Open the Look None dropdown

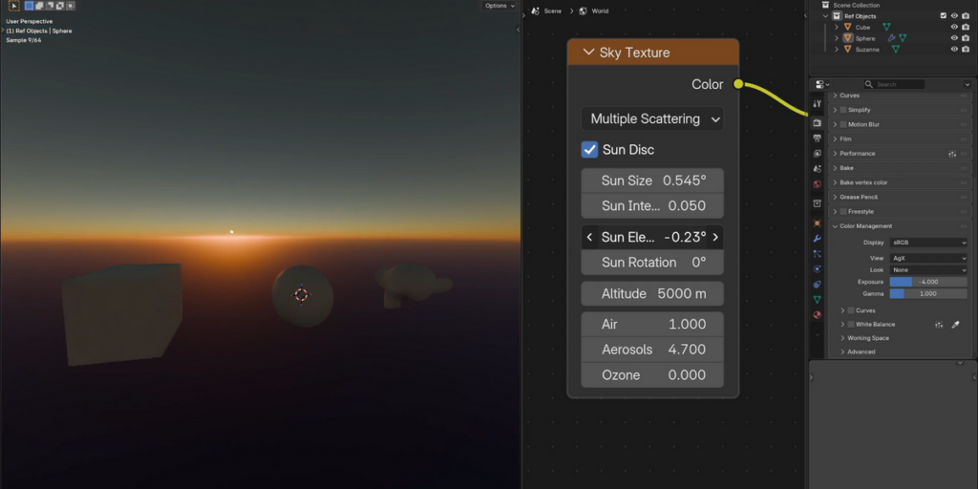point(928,270)
